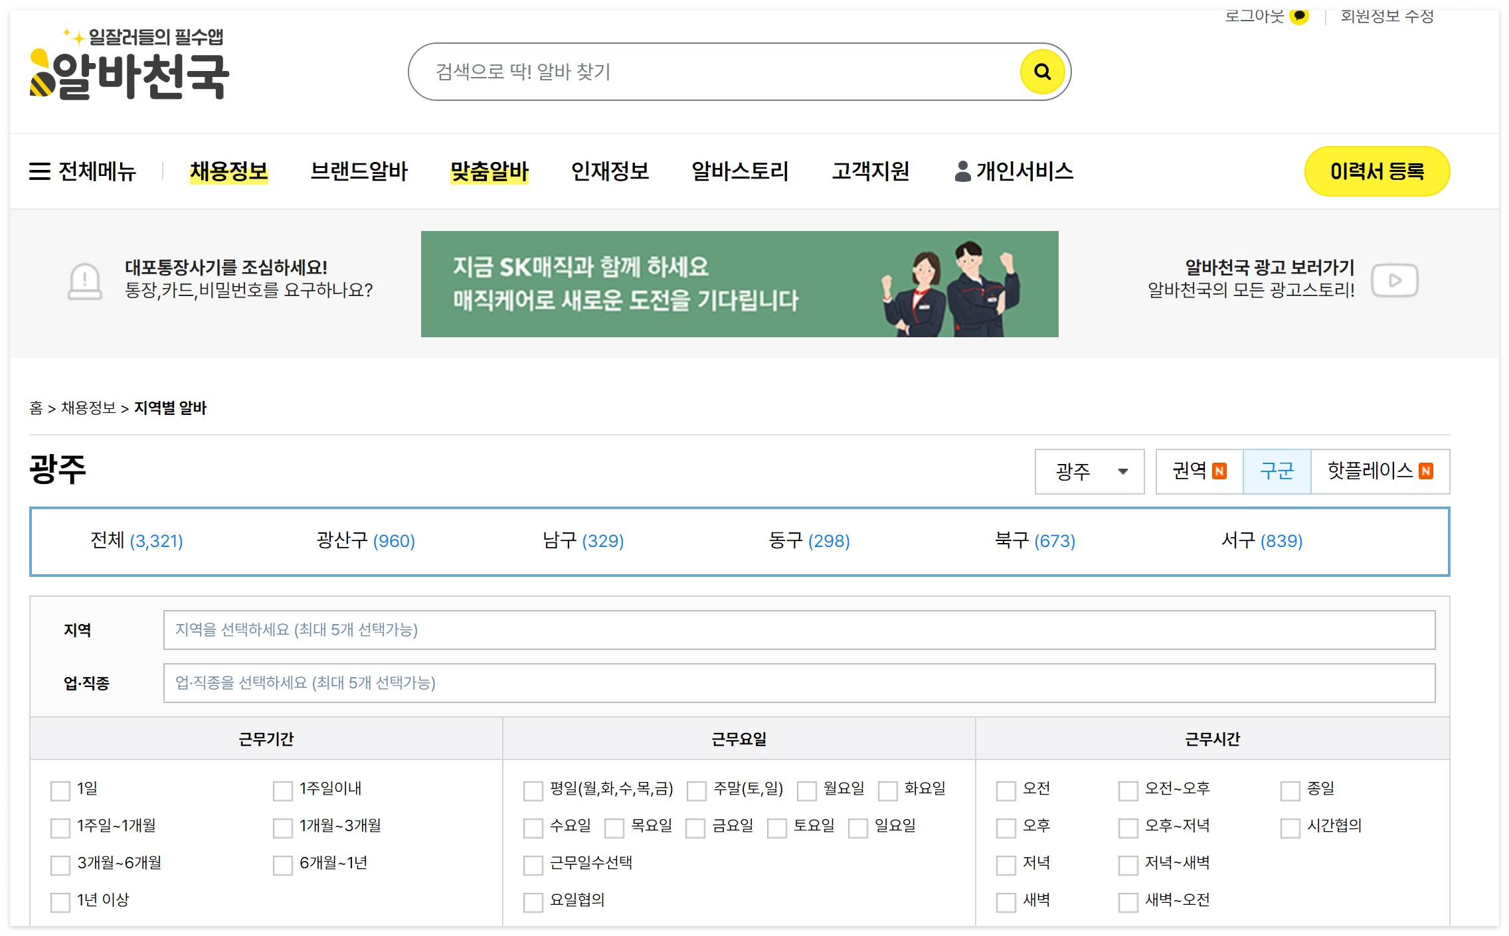The width and height of the screenshot is (1509, 936).
Task: Check the 1주일이내 work period box
Action: (x=283, y=790)
